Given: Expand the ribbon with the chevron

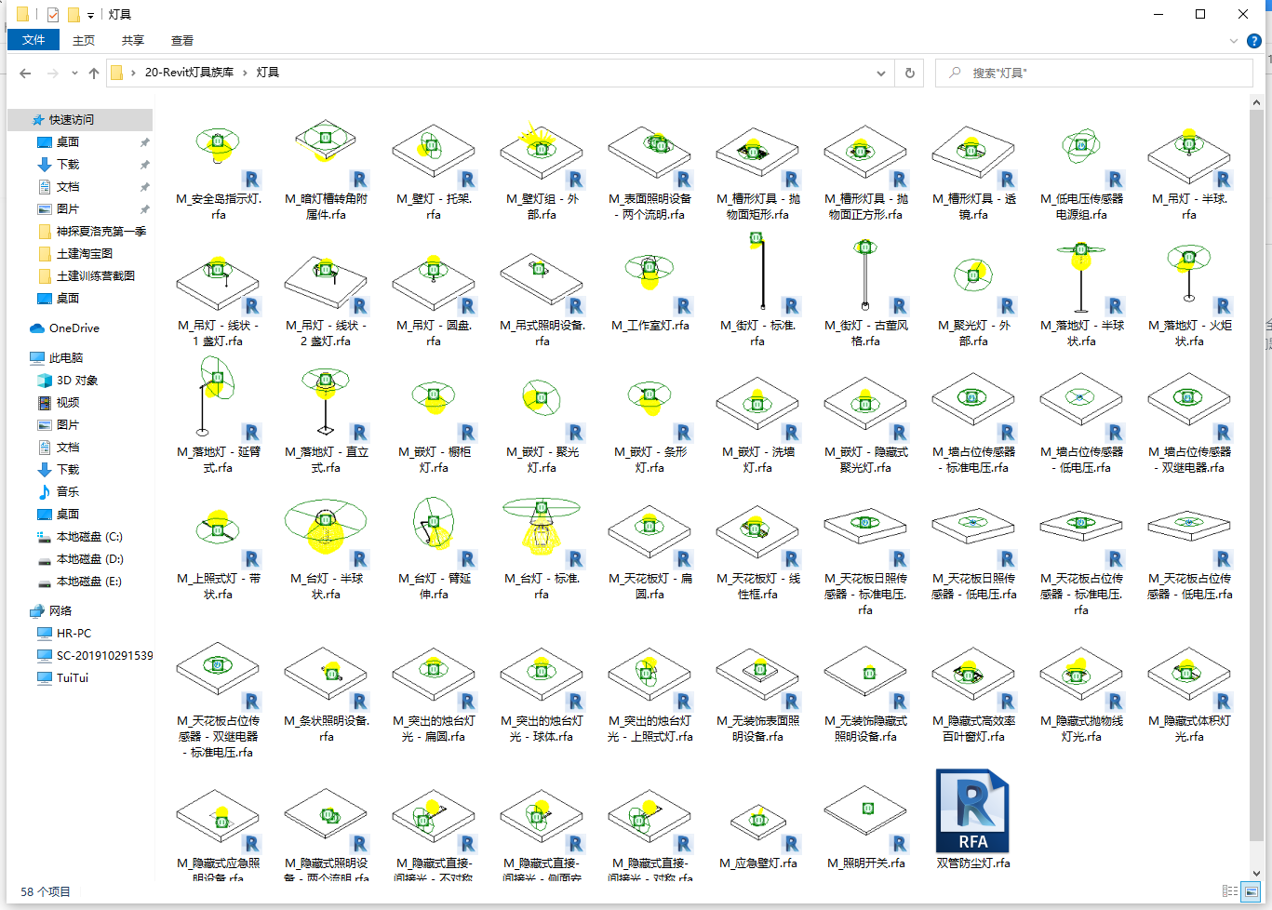Looking at the screenshot, I should point(1234,41).
